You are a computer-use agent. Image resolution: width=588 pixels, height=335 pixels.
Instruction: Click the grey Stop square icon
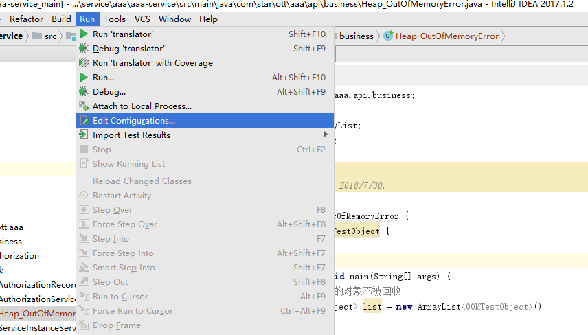click(84, 149)
